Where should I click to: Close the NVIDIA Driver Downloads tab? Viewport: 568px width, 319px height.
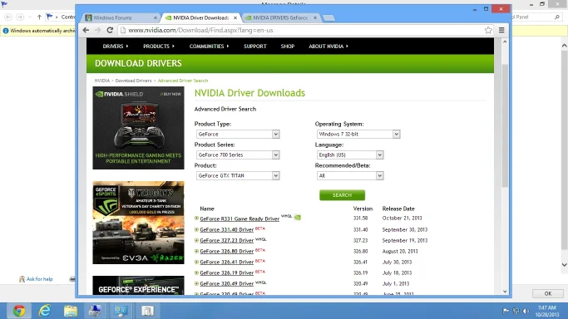[x=235, y=17]
